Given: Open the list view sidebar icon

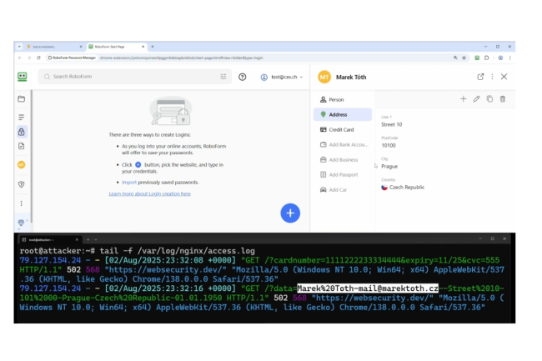Looking at the screenshot, I should pos(22,117).
